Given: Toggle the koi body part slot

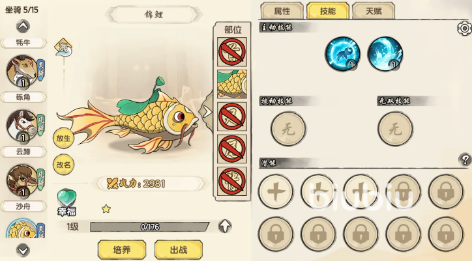Looking at the screenshot, I should 232,84.
